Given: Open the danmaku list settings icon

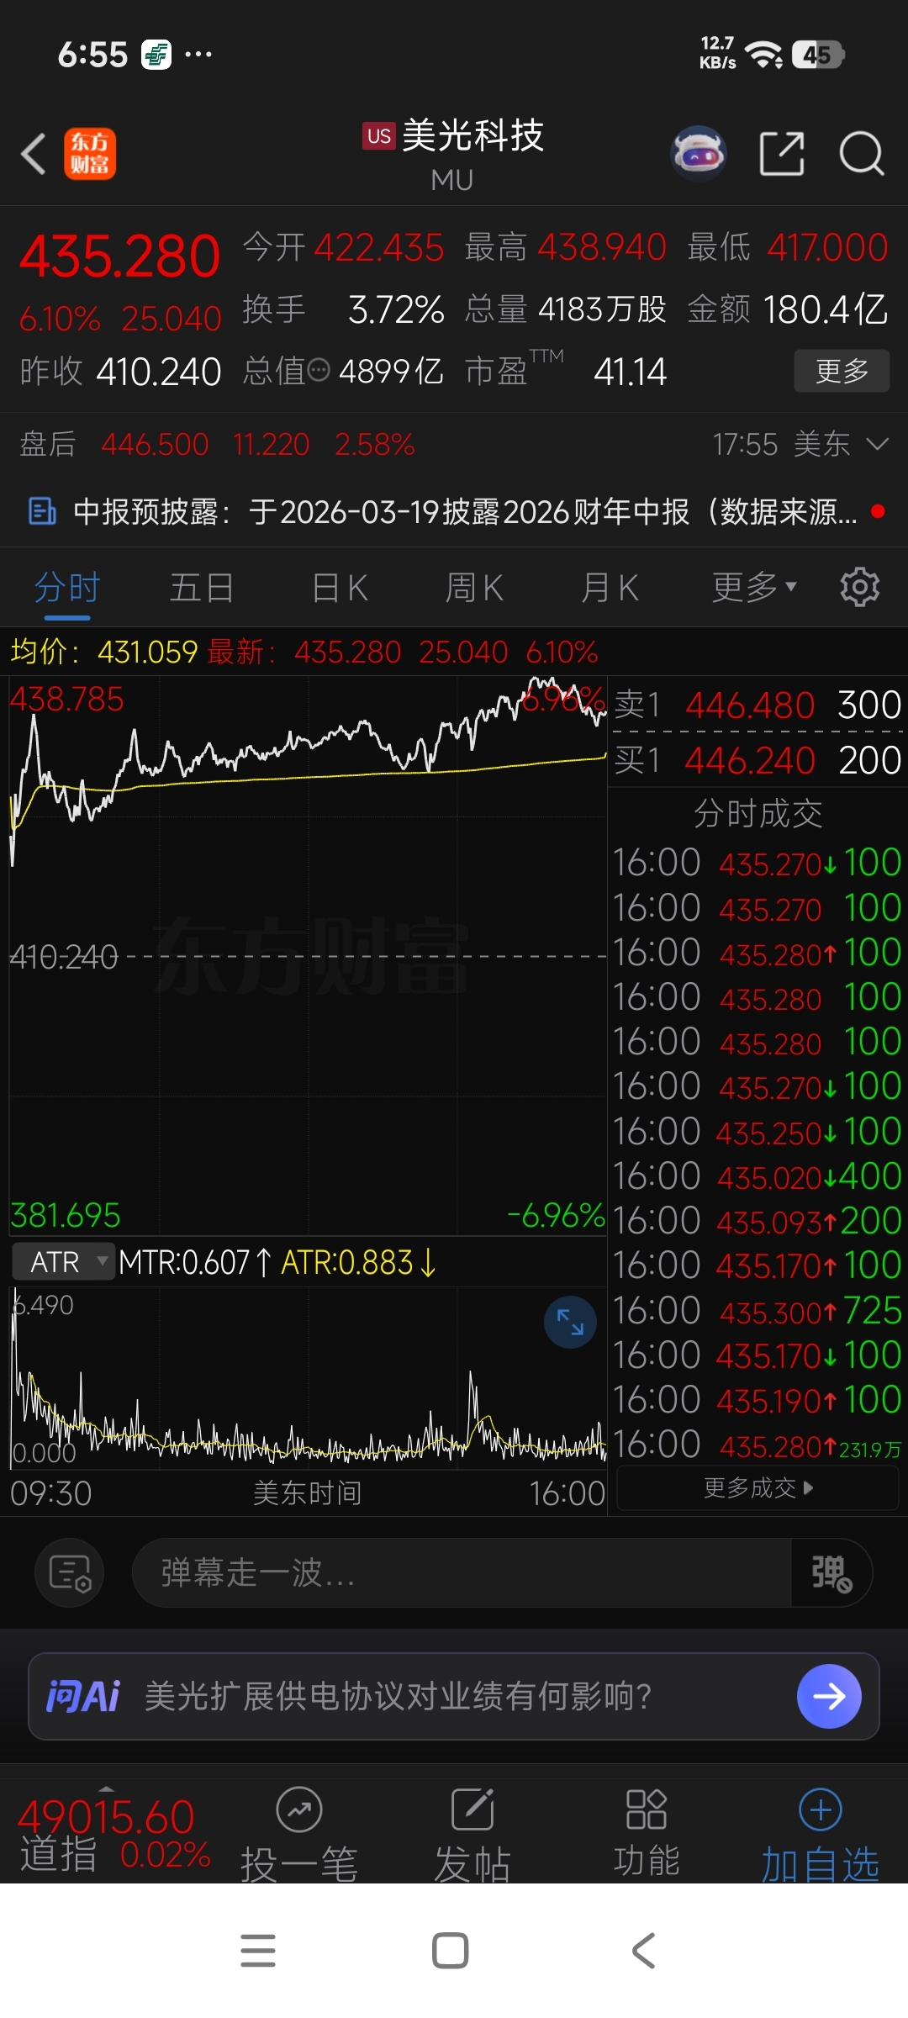Looking at the screenshot, I should click(70, 1572).
